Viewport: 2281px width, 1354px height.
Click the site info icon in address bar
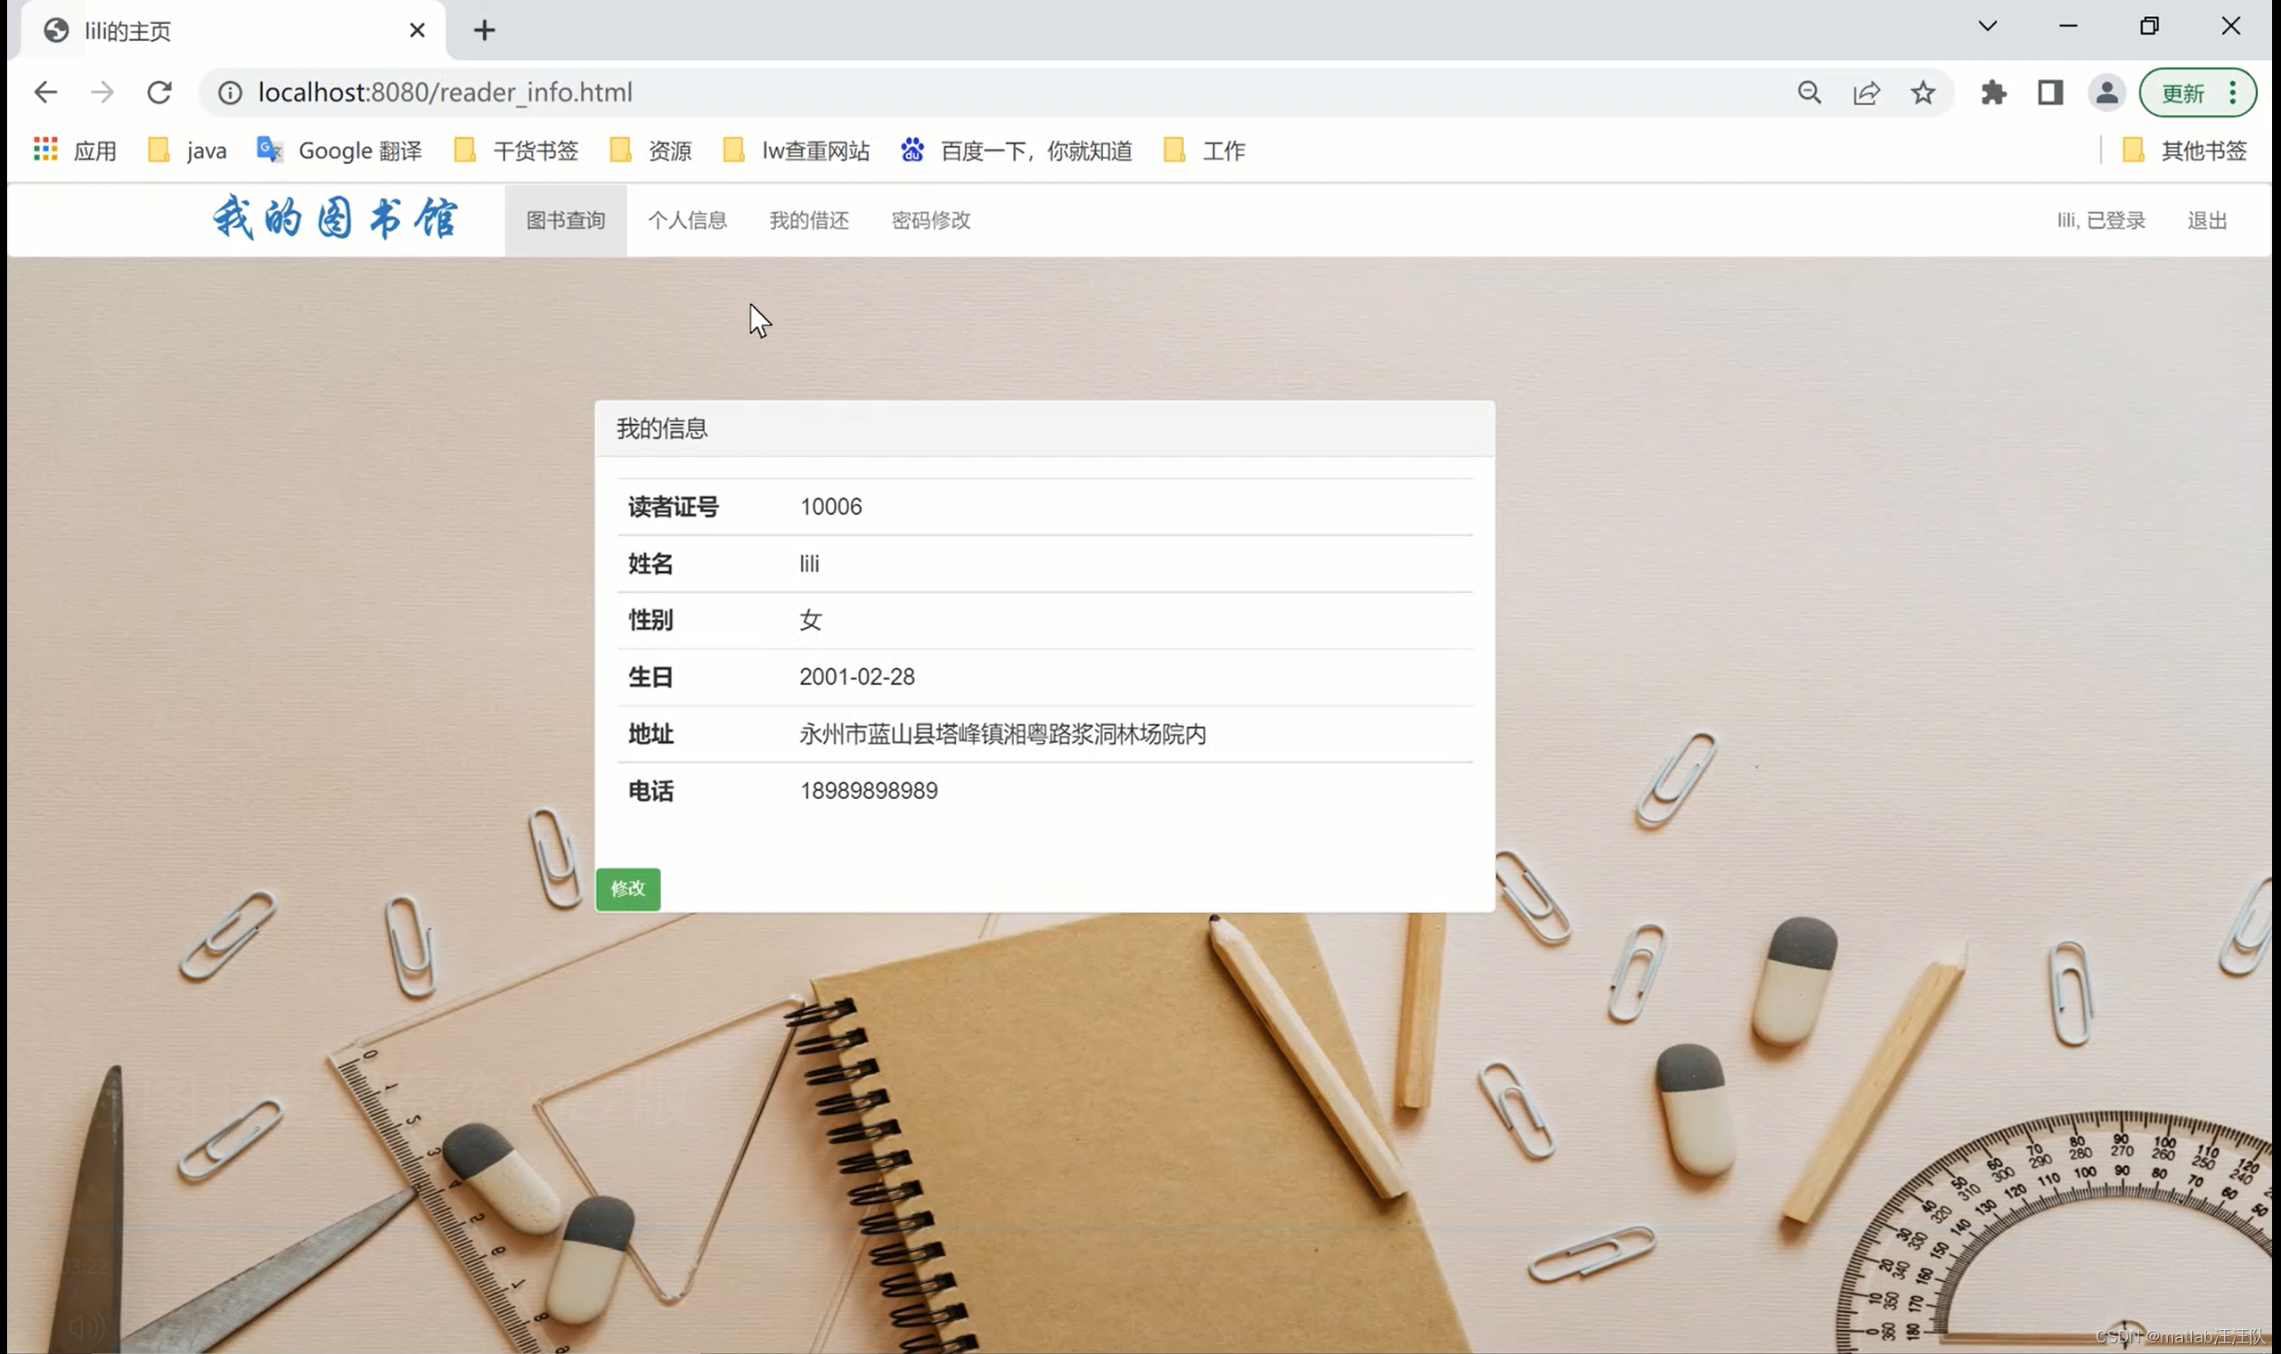[x=230, y=92]
